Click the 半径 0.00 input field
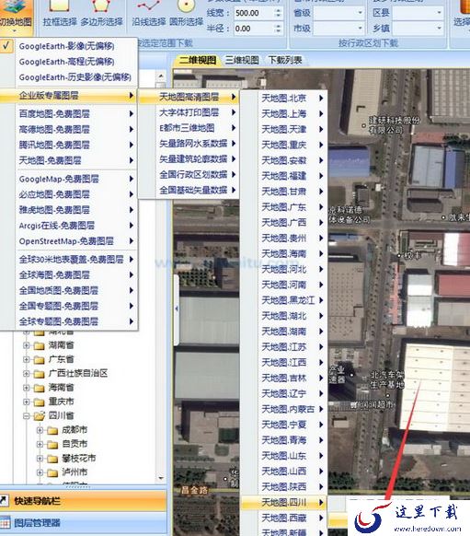 [x=254, y=29]
